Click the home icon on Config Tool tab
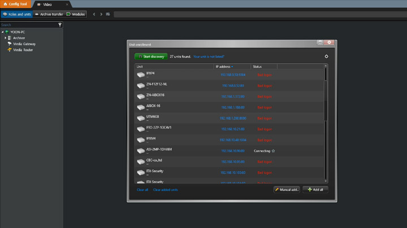 click(5, 4)
